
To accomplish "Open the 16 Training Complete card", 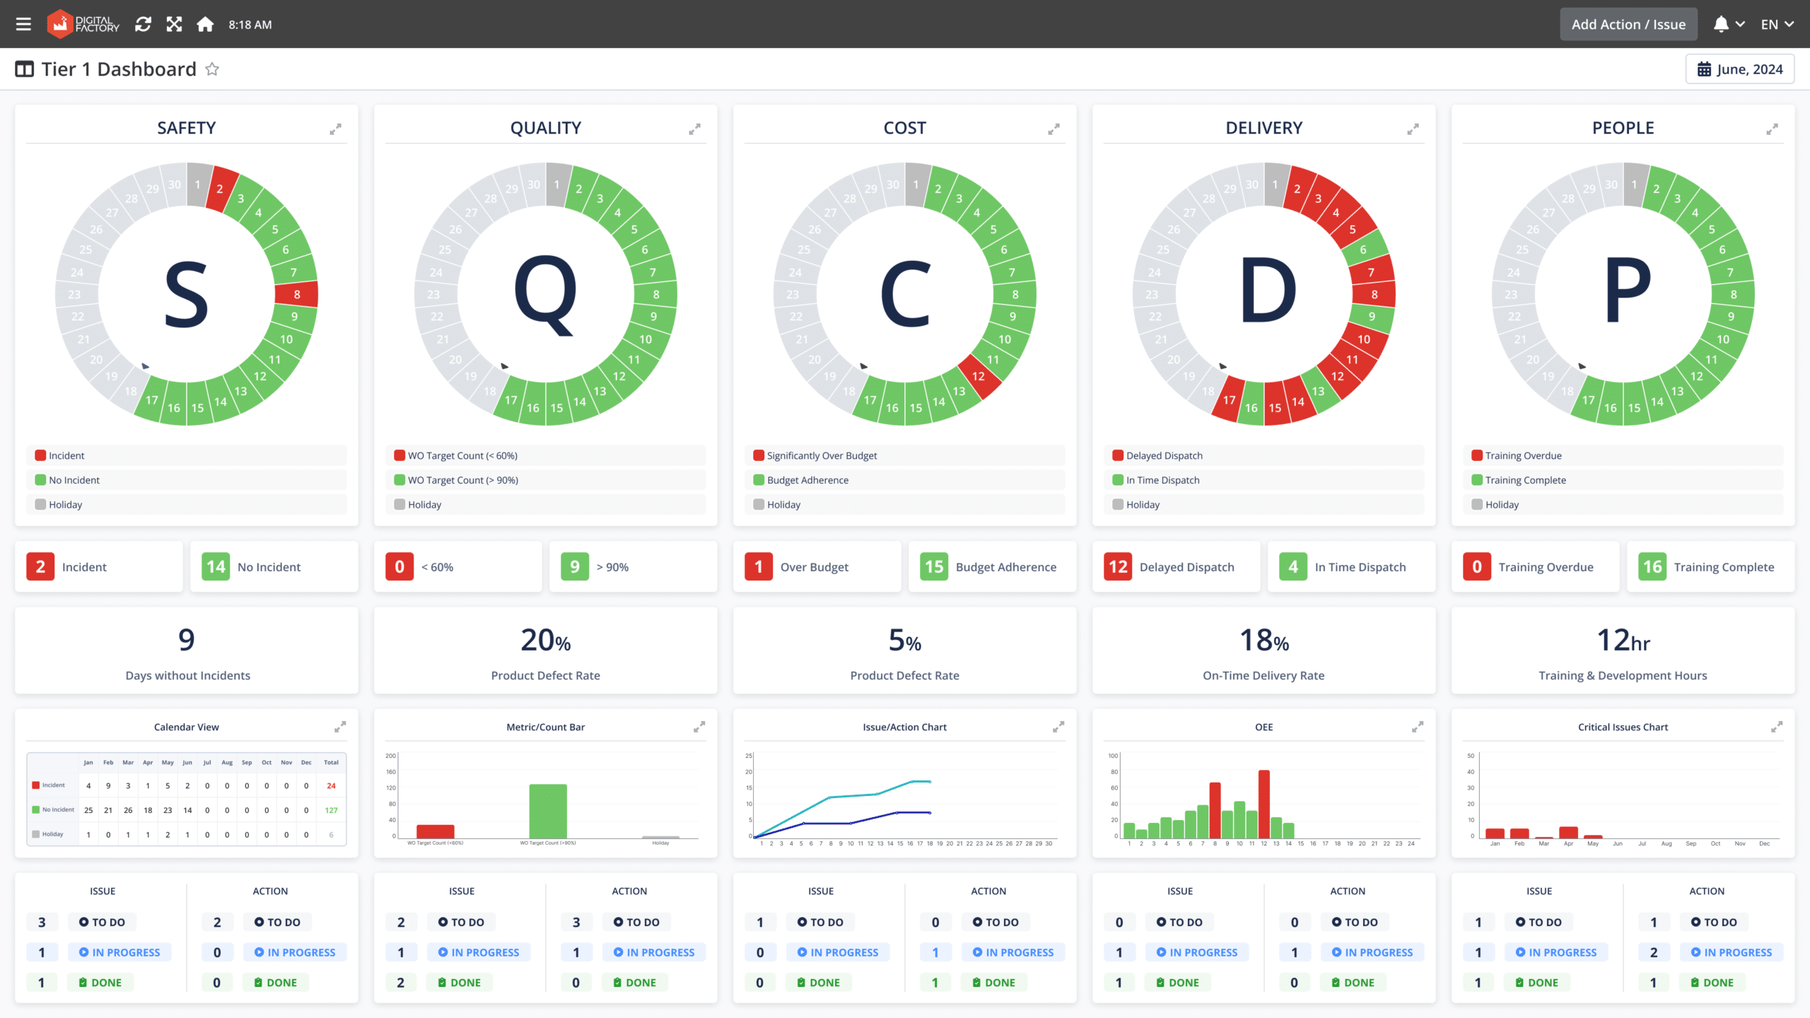I will pos(1711,566).
